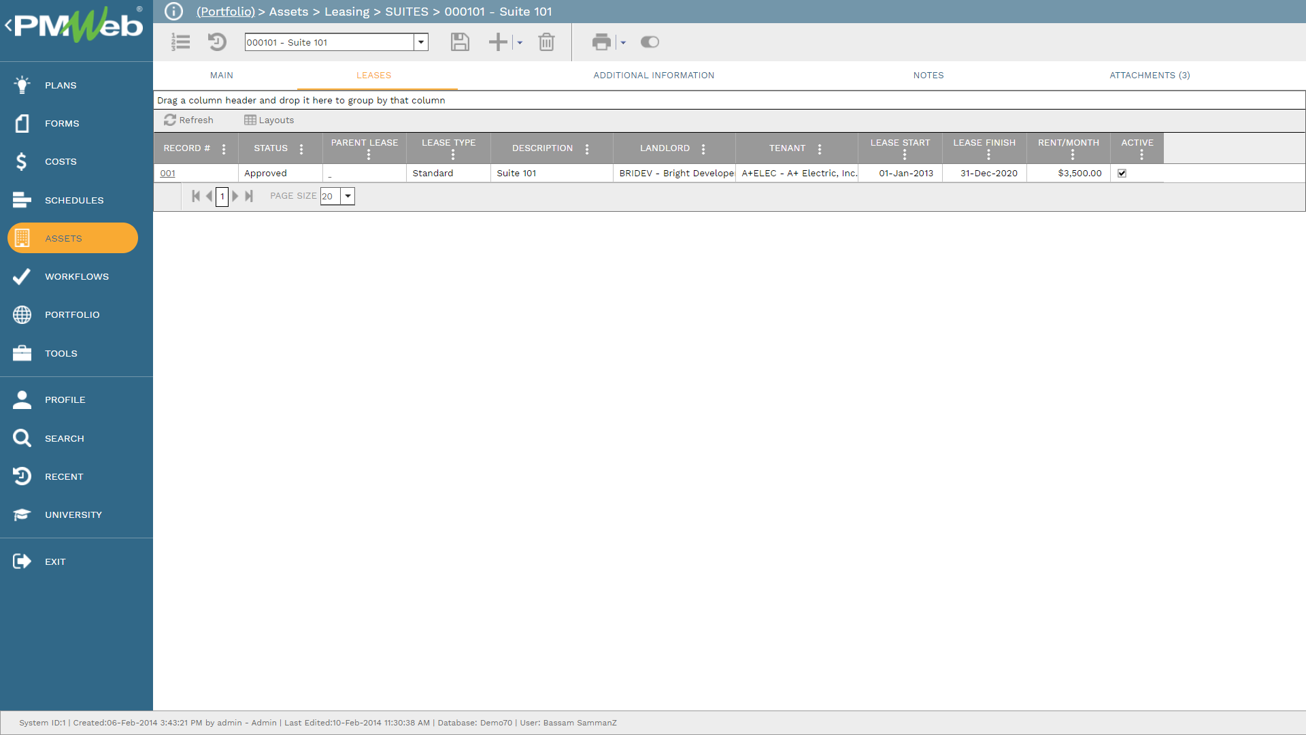Open lease record 001 link
1306x735 pixels.
pyautogui.click(x=167, y=174)
